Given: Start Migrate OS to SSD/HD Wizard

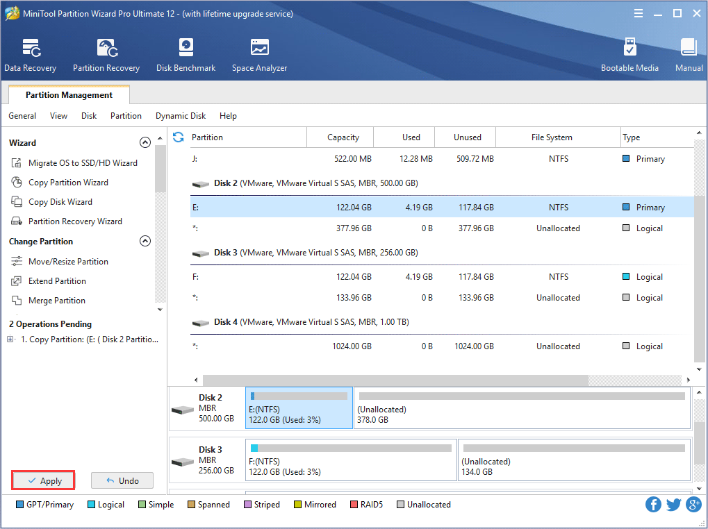Looking at the screenshot, I should [82, 163].
